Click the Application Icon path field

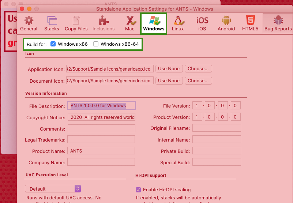(110, 69)
